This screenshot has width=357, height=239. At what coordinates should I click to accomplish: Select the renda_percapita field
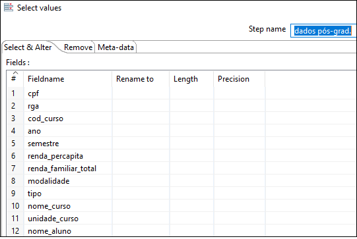click(68, 156)
